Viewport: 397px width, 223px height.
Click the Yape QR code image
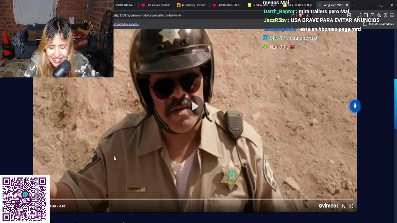pyautogui.click(x=25, y=199)
